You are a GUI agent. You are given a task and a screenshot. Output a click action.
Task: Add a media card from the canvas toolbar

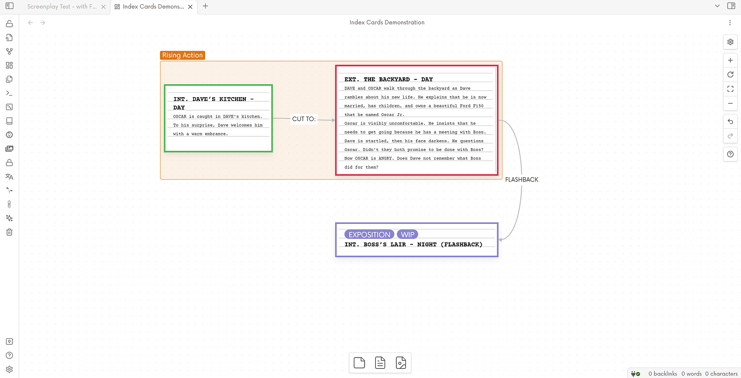401,362
